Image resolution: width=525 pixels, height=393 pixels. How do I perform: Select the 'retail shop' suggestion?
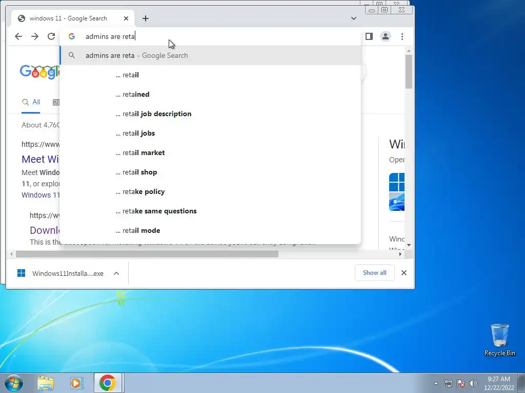(211, 172)
